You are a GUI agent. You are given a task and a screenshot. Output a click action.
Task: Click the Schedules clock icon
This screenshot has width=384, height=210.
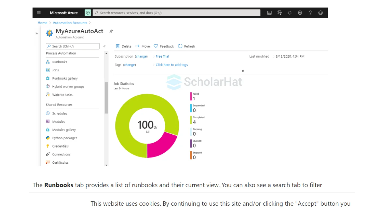(x=48, y=113)
